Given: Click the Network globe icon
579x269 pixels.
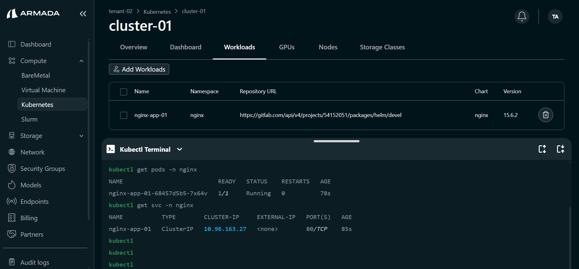Looking at the screenshot, I should click(12, 152).
